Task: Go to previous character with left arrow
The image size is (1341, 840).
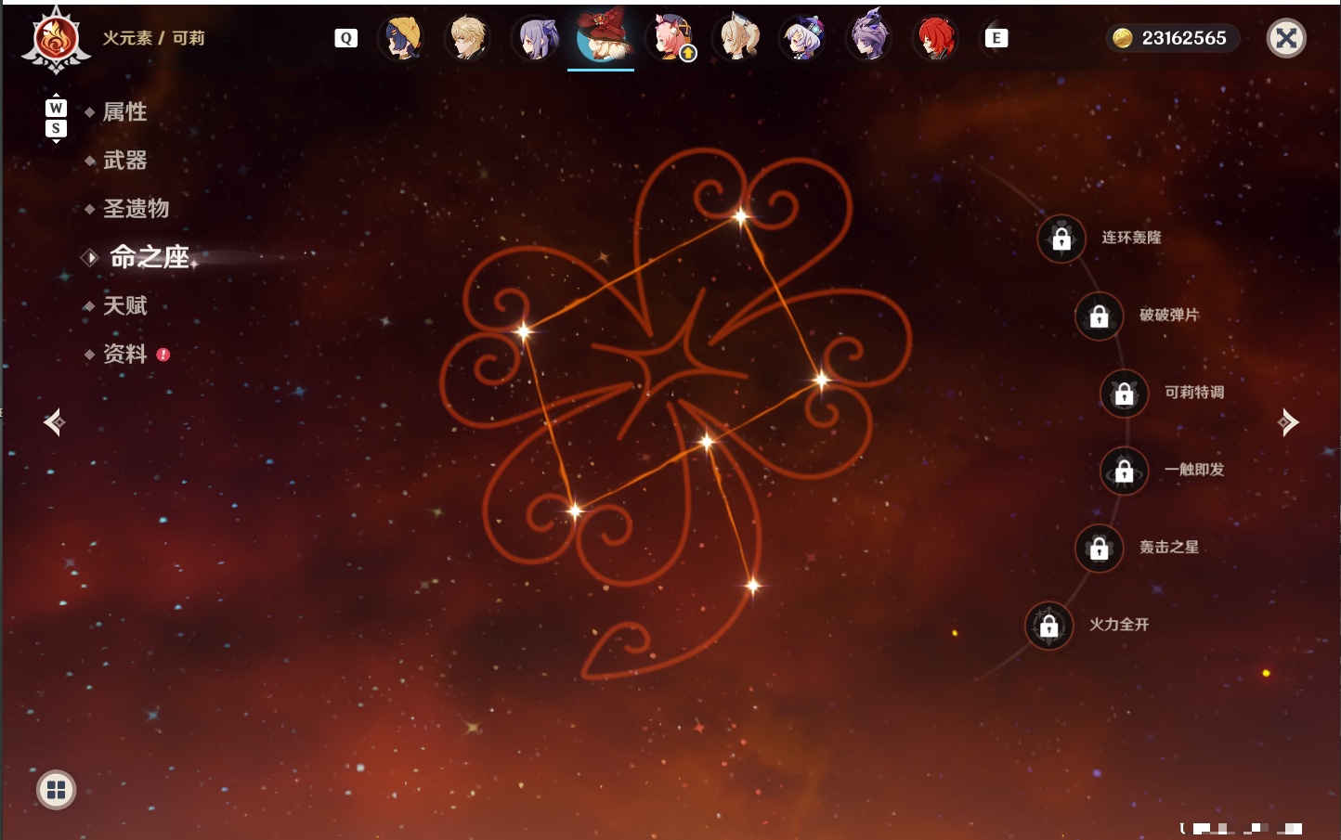Action: coord(54,422)
